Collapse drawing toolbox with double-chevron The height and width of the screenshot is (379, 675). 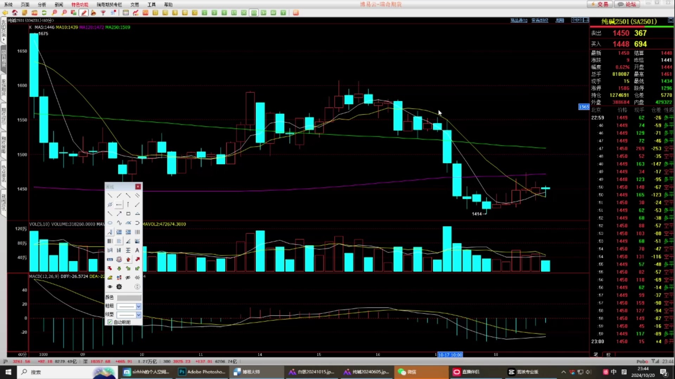(137, 287)
